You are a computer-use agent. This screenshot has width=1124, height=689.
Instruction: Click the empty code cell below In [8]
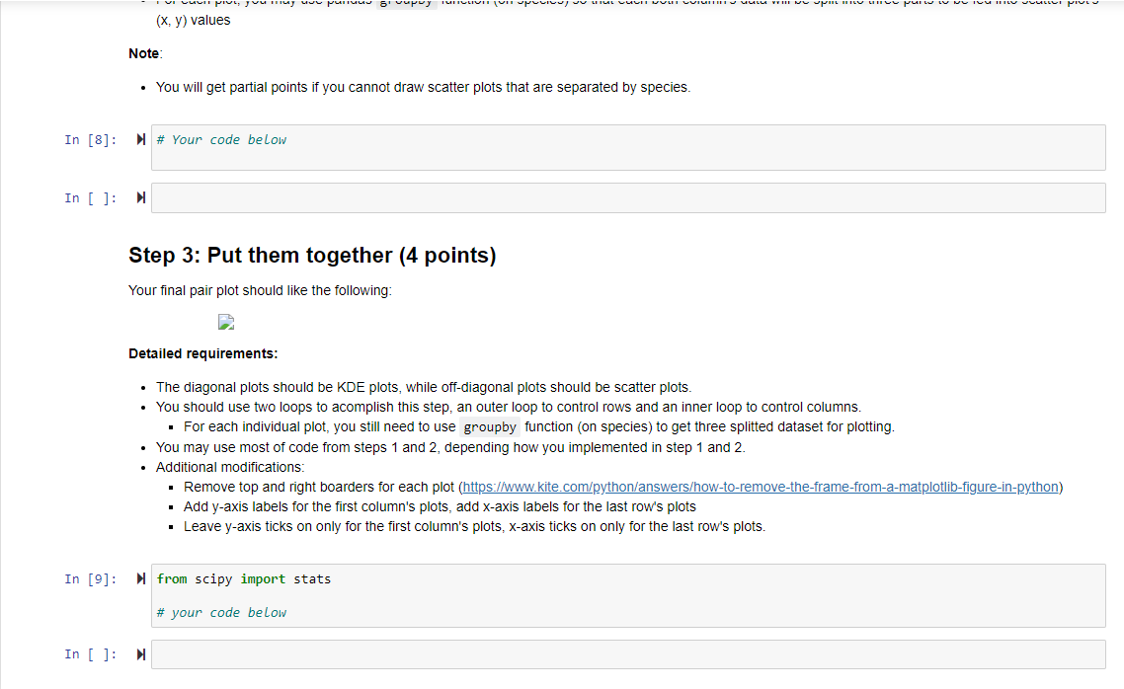628,196
